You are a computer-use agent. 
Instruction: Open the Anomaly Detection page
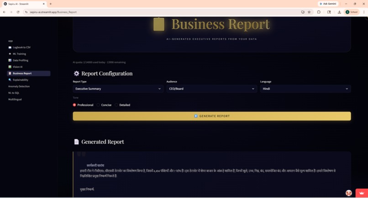(19, 86)
